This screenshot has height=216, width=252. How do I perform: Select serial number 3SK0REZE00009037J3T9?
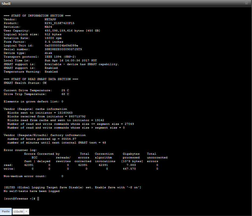[63, 49]
